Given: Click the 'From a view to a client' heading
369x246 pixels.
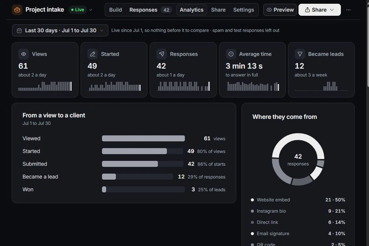Looking at the screenshot, I should [x=54, y=115].
